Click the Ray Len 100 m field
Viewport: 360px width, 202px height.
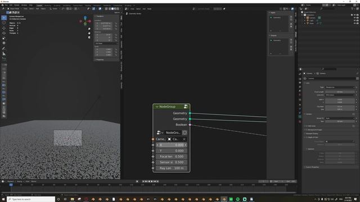(x=172, y=168)
